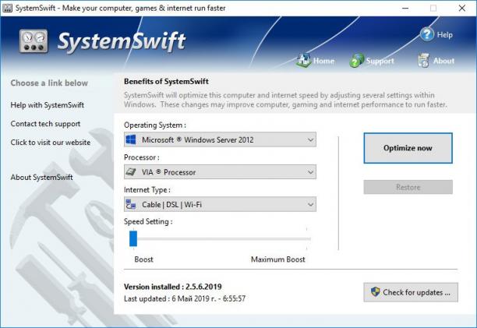
Task: Click the Home house icon
Action: (303, 61)
